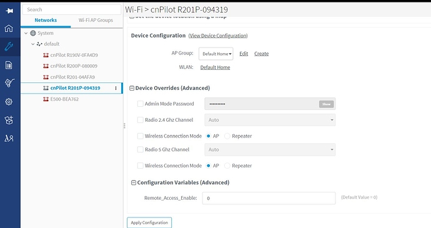
Task: Select cnPilot R201-04AFA9 in the tree
Action: (72, 77)
